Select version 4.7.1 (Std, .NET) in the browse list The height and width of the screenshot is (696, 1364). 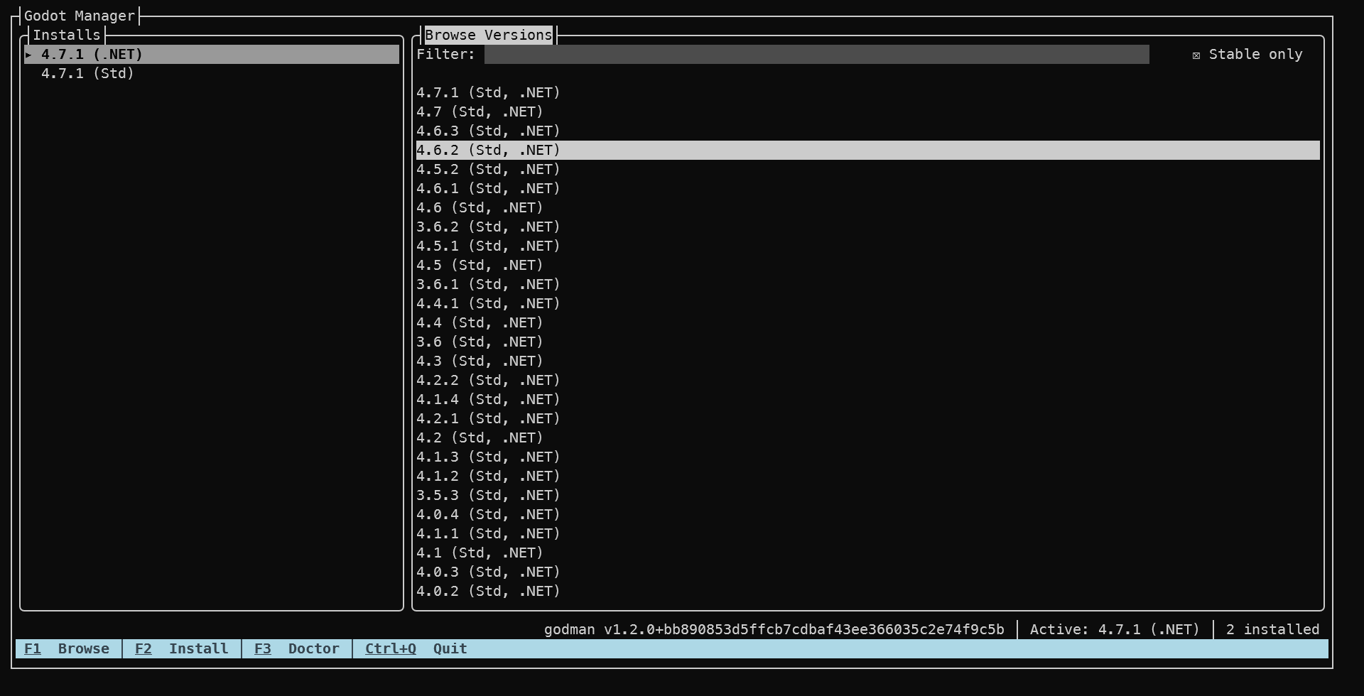pos(867,93)
